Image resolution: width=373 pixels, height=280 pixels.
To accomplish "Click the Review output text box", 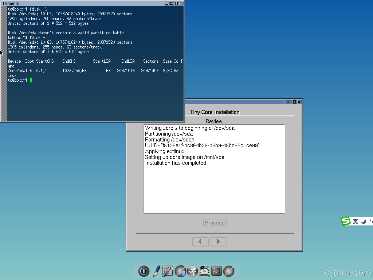I will [x=214, y=169].
